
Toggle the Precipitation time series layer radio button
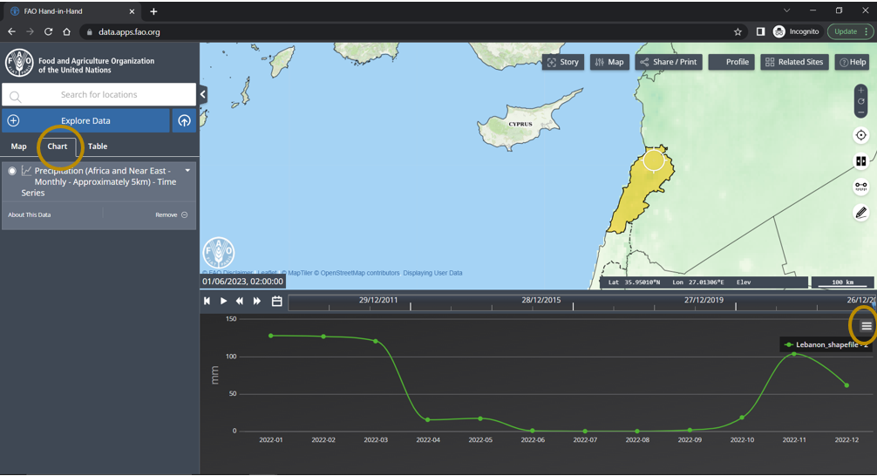(x=12, y=172)
